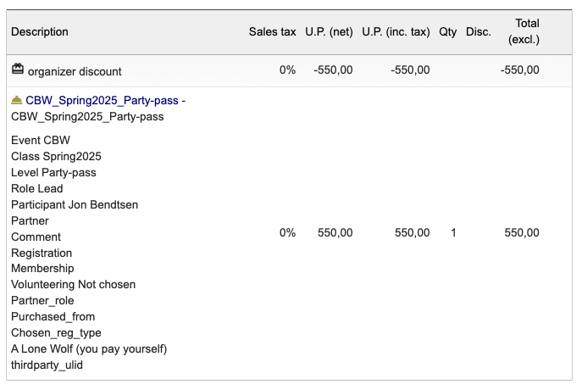The image size is (582, 390).
Task: Click the Sales tax column header
Action: [x=273, y=32]
